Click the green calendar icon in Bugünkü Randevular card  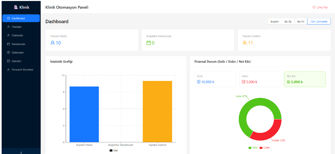tap(149, 43)
